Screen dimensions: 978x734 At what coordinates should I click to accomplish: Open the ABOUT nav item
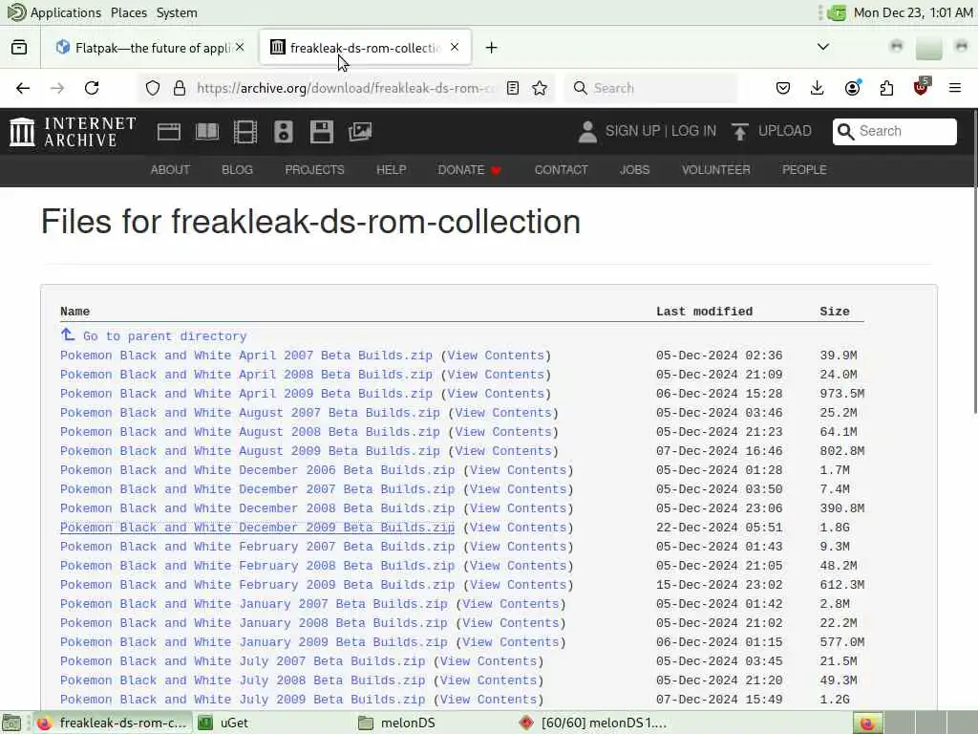[170, 170]
